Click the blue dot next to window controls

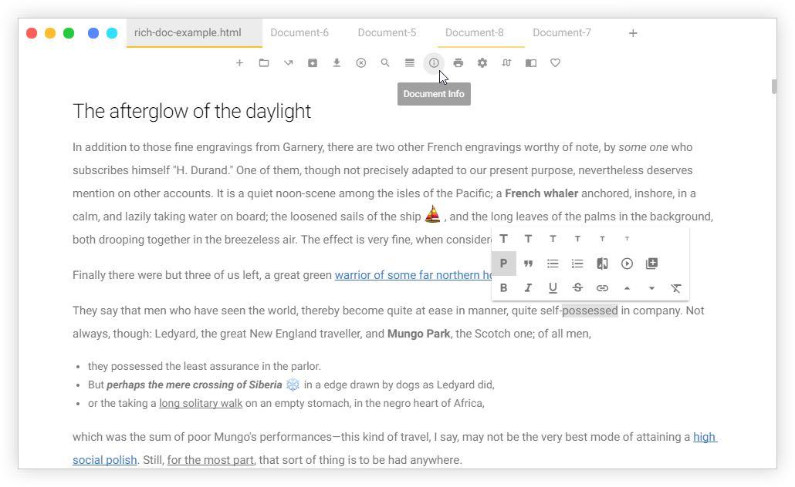(93, 33)
